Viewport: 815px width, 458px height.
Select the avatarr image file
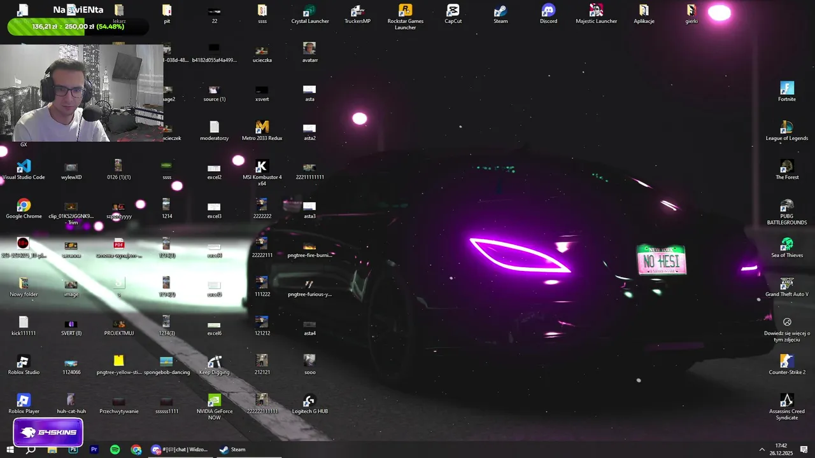309,53
